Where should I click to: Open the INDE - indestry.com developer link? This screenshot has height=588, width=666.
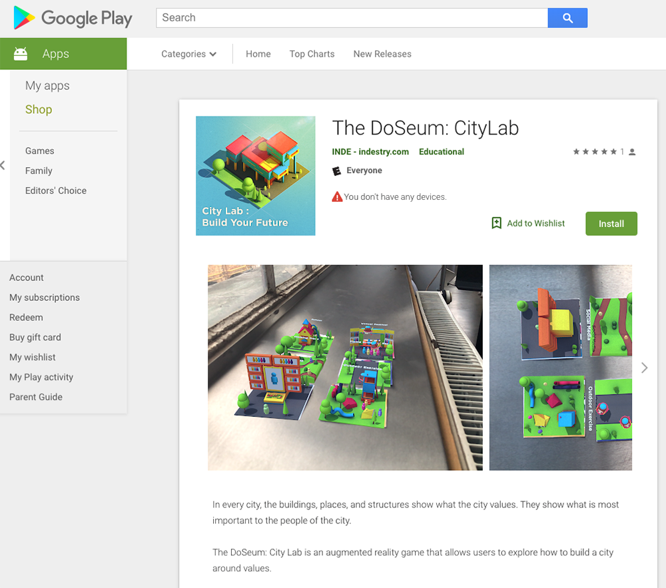pyautogui.click(x=370, y=152)
